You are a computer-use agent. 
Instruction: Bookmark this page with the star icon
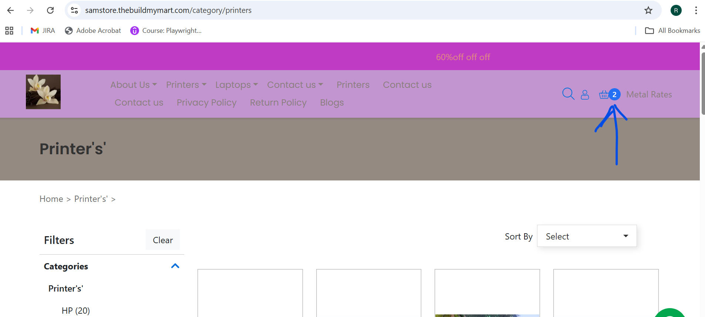(648, 10)
